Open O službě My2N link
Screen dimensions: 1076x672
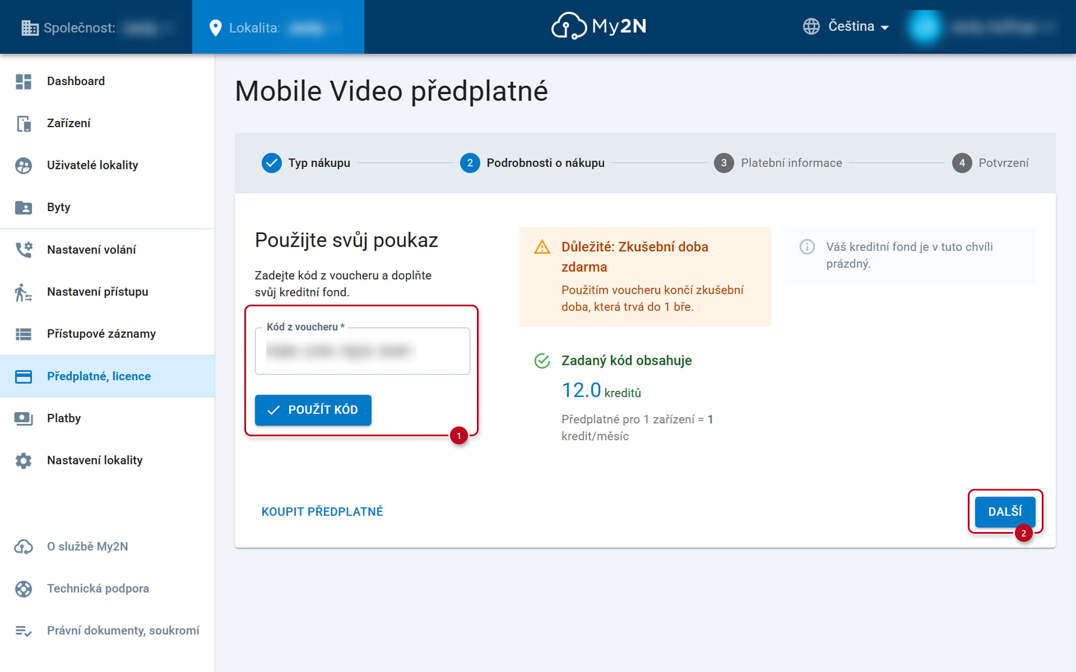(107, 547)
